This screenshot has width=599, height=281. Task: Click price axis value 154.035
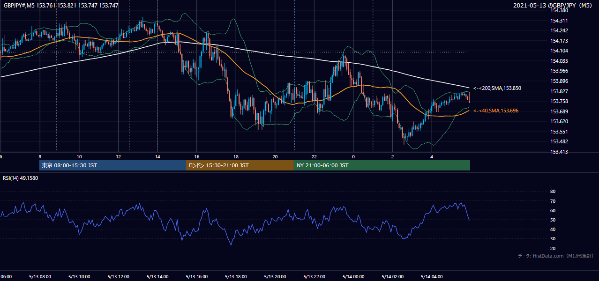(x=559, y=61)
